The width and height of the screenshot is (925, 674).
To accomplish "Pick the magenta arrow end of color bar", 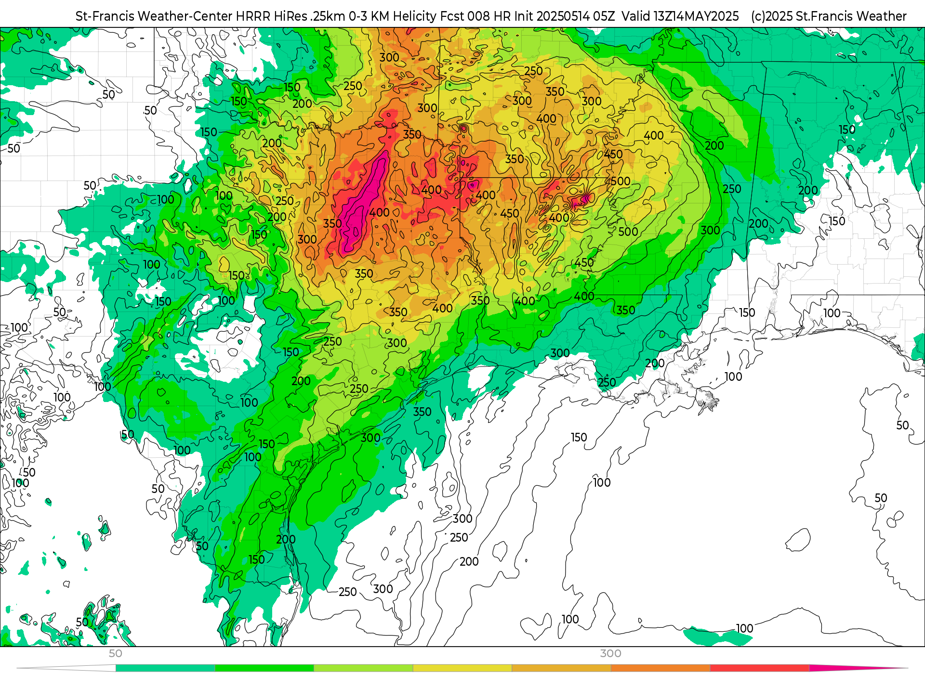I will [859, 668].
